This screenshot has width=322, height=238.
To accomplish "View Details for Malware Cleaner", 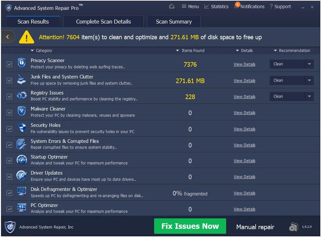I will tap(244, 113).
